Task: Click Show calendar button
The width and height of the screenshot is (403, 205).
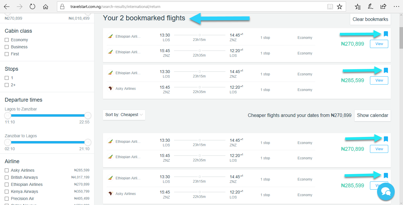Action: click(372, 115)
